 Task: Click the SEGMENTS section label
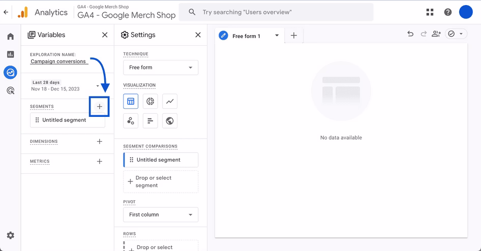tap(42, 106)
